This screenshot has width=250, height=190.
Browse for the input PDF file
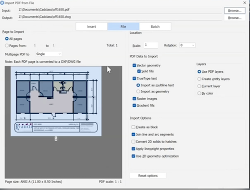point(234,10)
